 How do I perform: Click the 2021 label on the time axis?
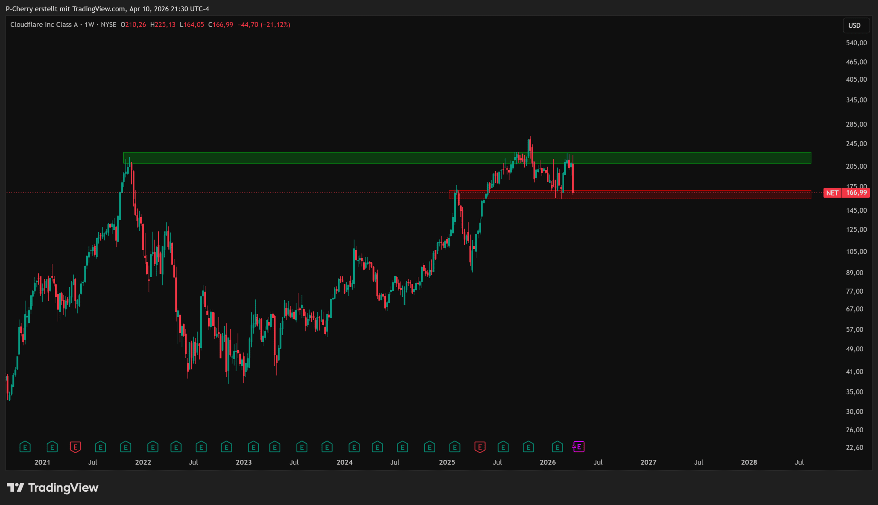(x=42, y=462)
